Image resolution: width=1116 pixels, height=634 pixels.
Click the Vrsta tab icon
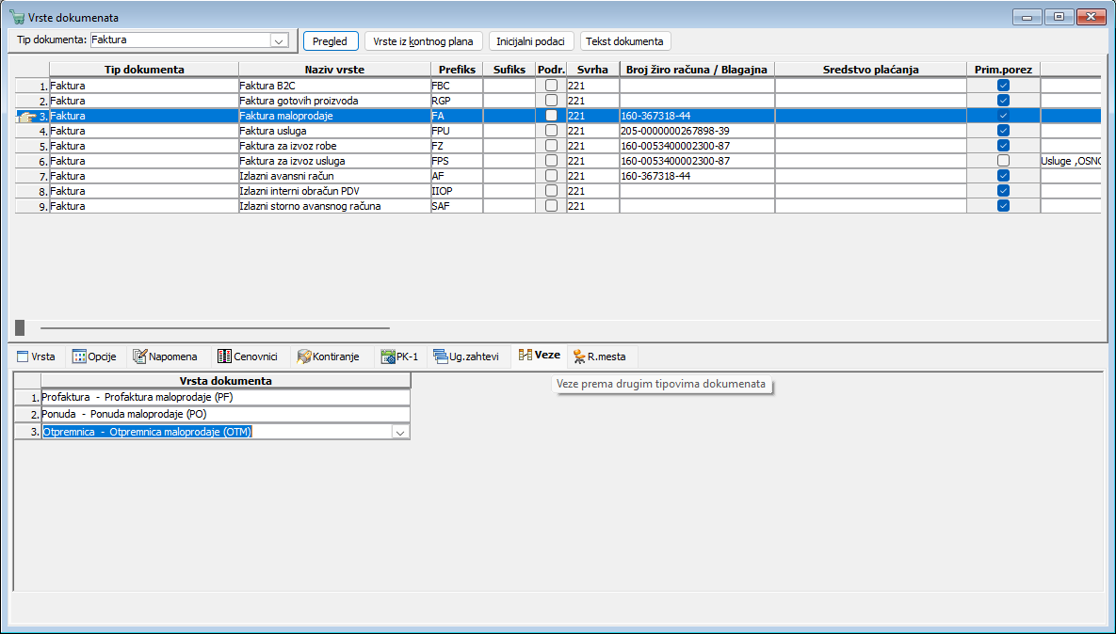pos(23,357)
